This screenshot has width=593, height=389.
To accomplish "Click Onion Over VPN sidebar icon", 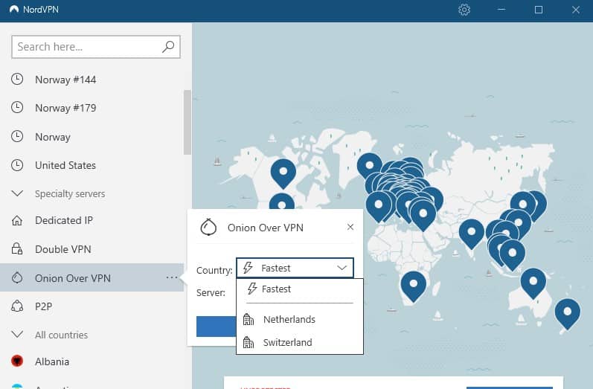I will pyautogui.click(x=17, y=278).
